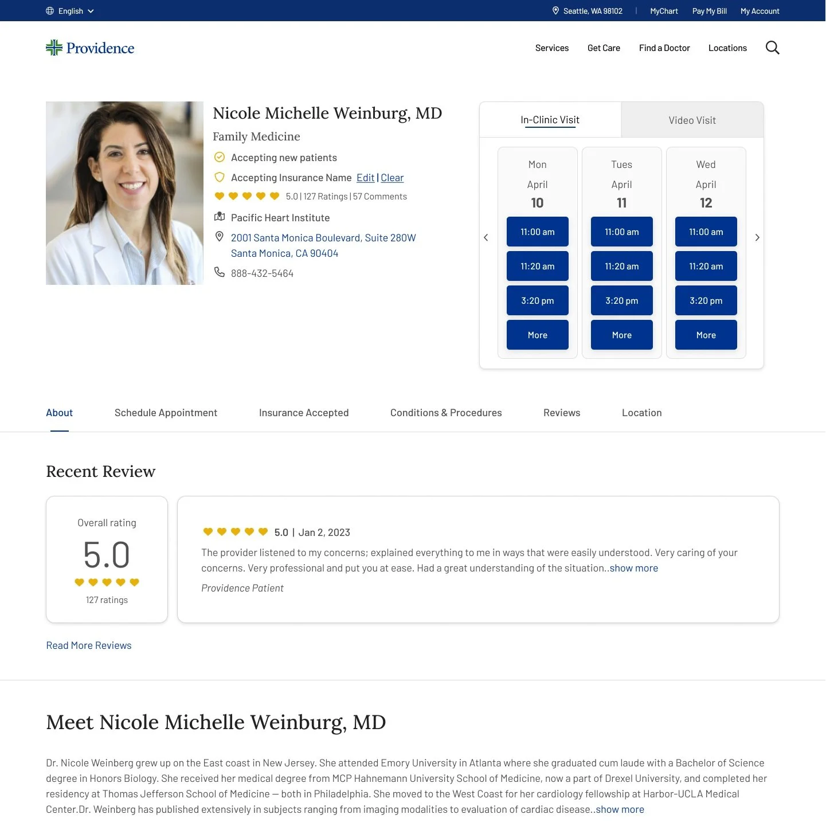The image size is (826, 826).
Task: Open the Get Care menu
Action: tap(604, 48)
